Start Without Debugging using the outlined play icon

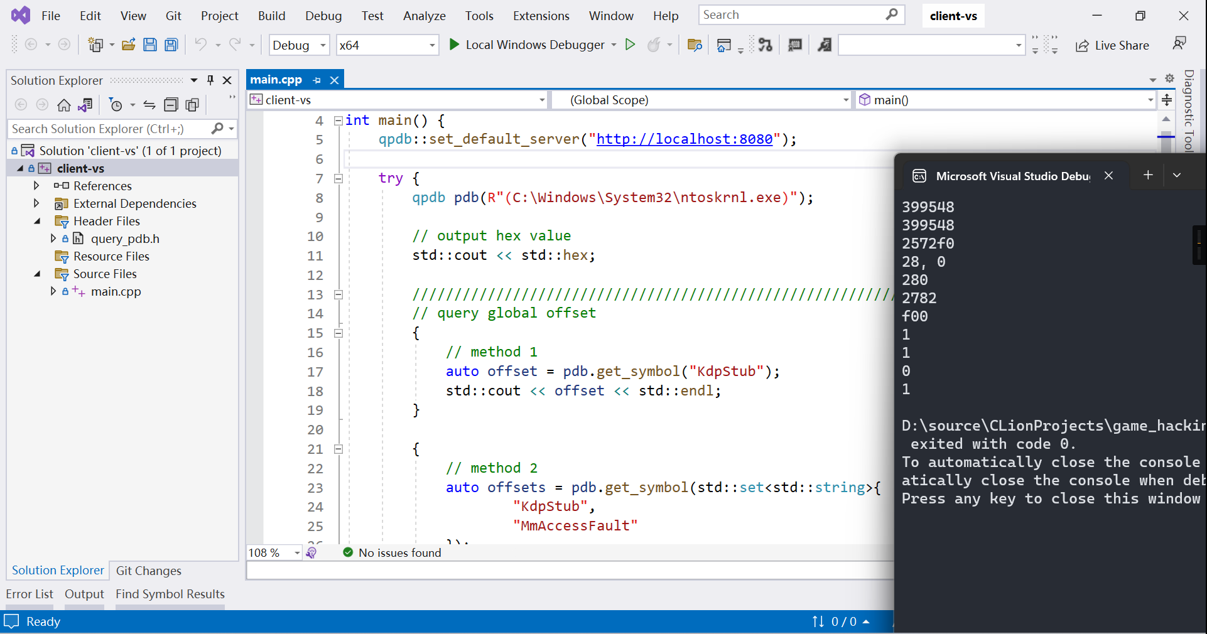click(x=630, y=45)
